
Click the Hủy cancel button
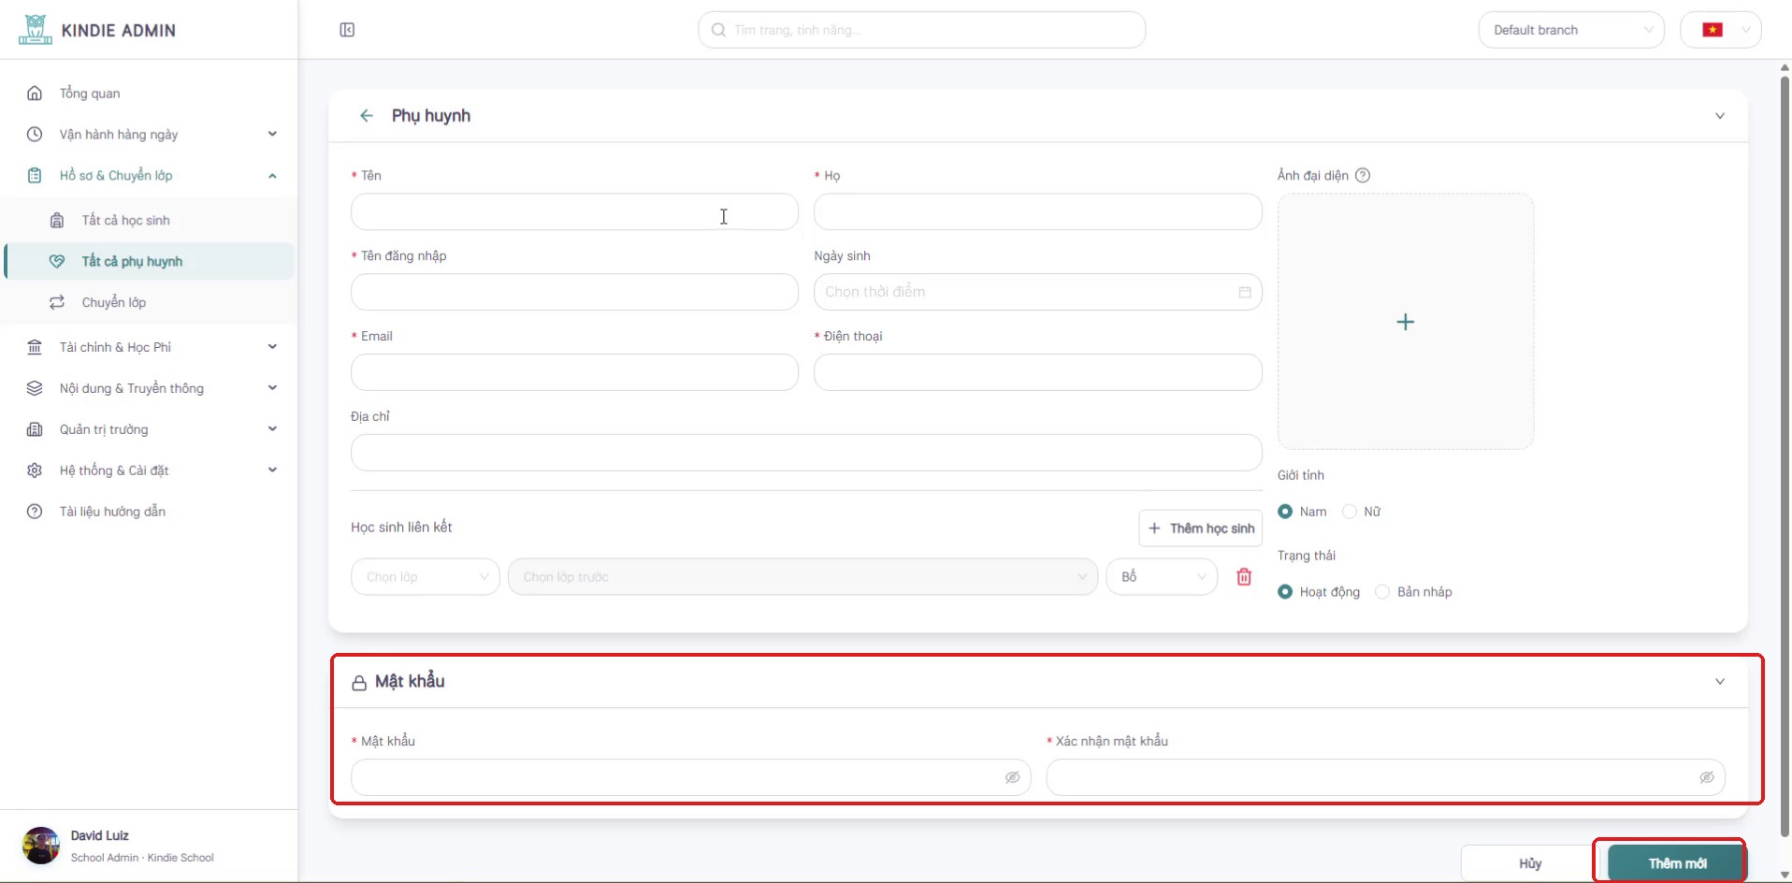[1530, 863]
